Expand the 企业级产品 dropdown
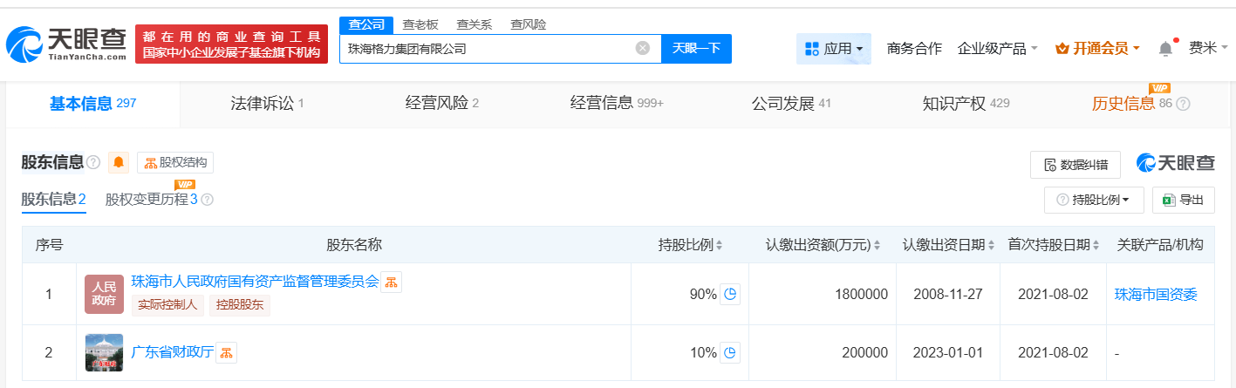 [x=997, y=49]
